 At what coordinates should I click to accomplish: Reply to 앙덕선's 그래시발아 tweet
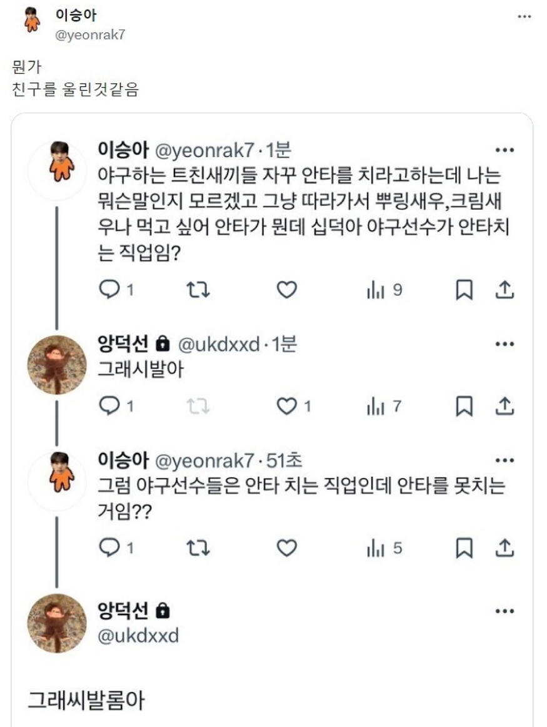pyautogui.click(x=110, y=407)
